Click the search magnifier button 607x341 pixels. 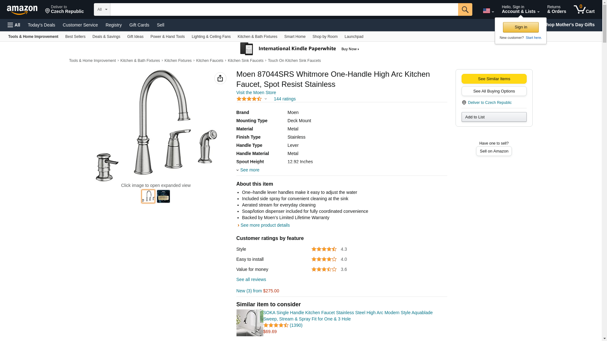[x=465, y=9]
